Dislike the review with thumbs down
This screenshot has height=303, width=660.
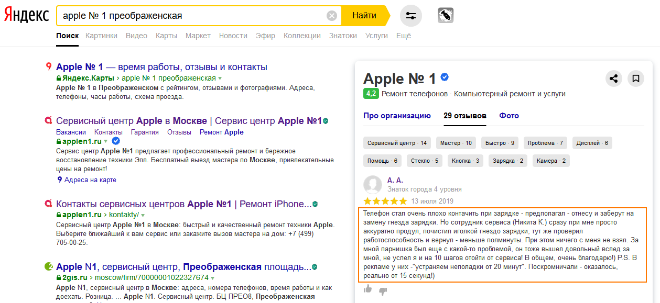(x=383, y=290)
